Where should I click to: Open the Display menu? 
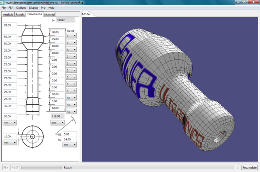[33, 8]
